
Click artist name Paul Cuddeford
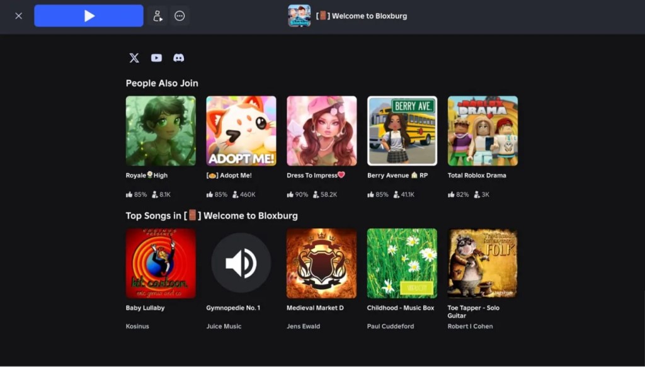[x=391, y=326]
